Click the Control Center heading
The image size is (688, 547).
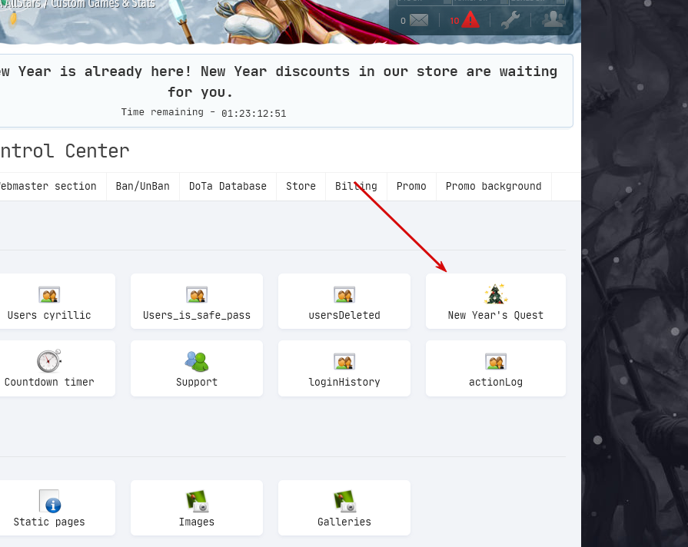(x=65, y=151)
